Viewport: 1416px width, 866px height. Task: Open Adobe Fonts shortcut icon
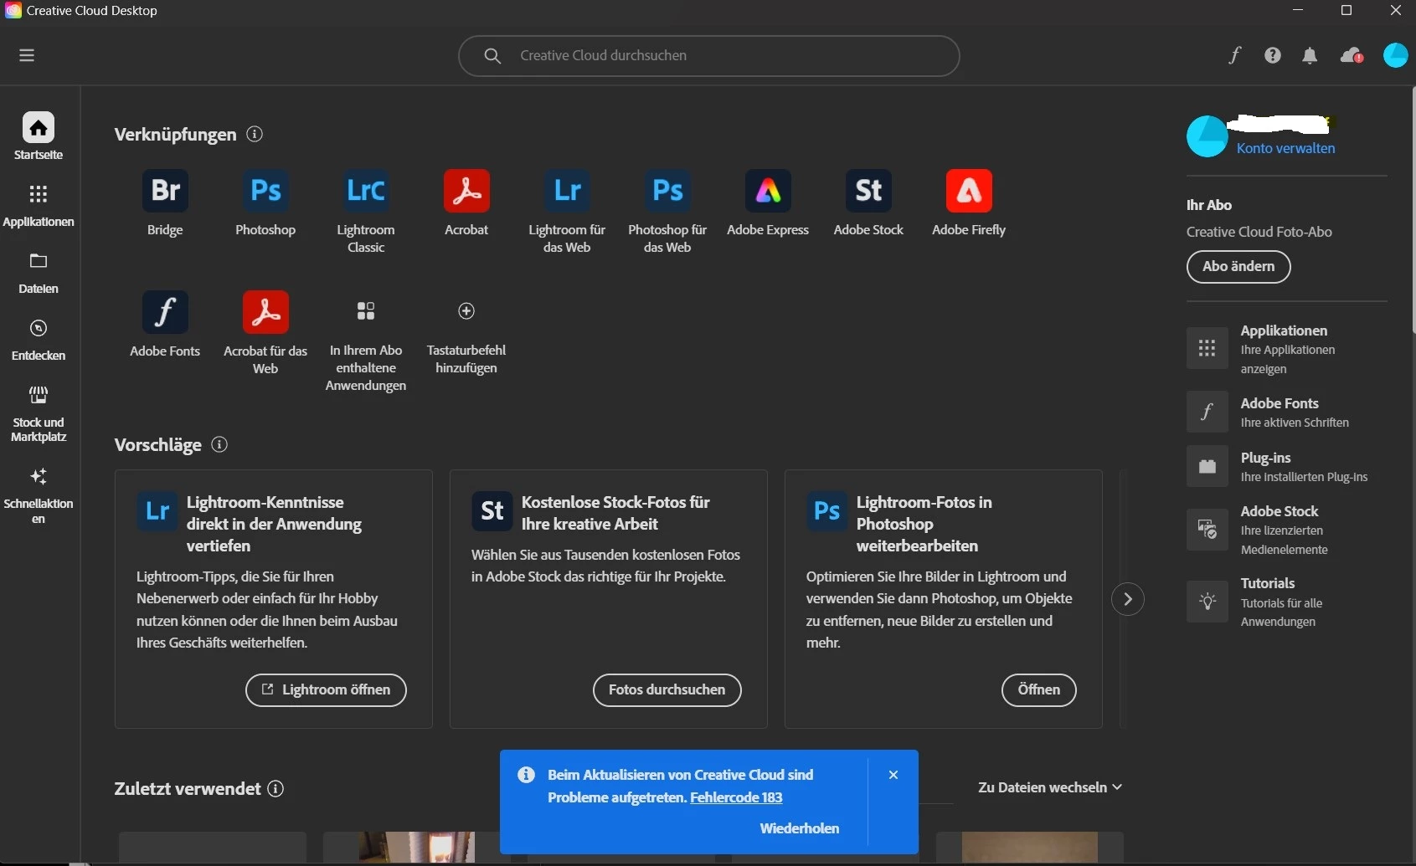coord(165,312)
